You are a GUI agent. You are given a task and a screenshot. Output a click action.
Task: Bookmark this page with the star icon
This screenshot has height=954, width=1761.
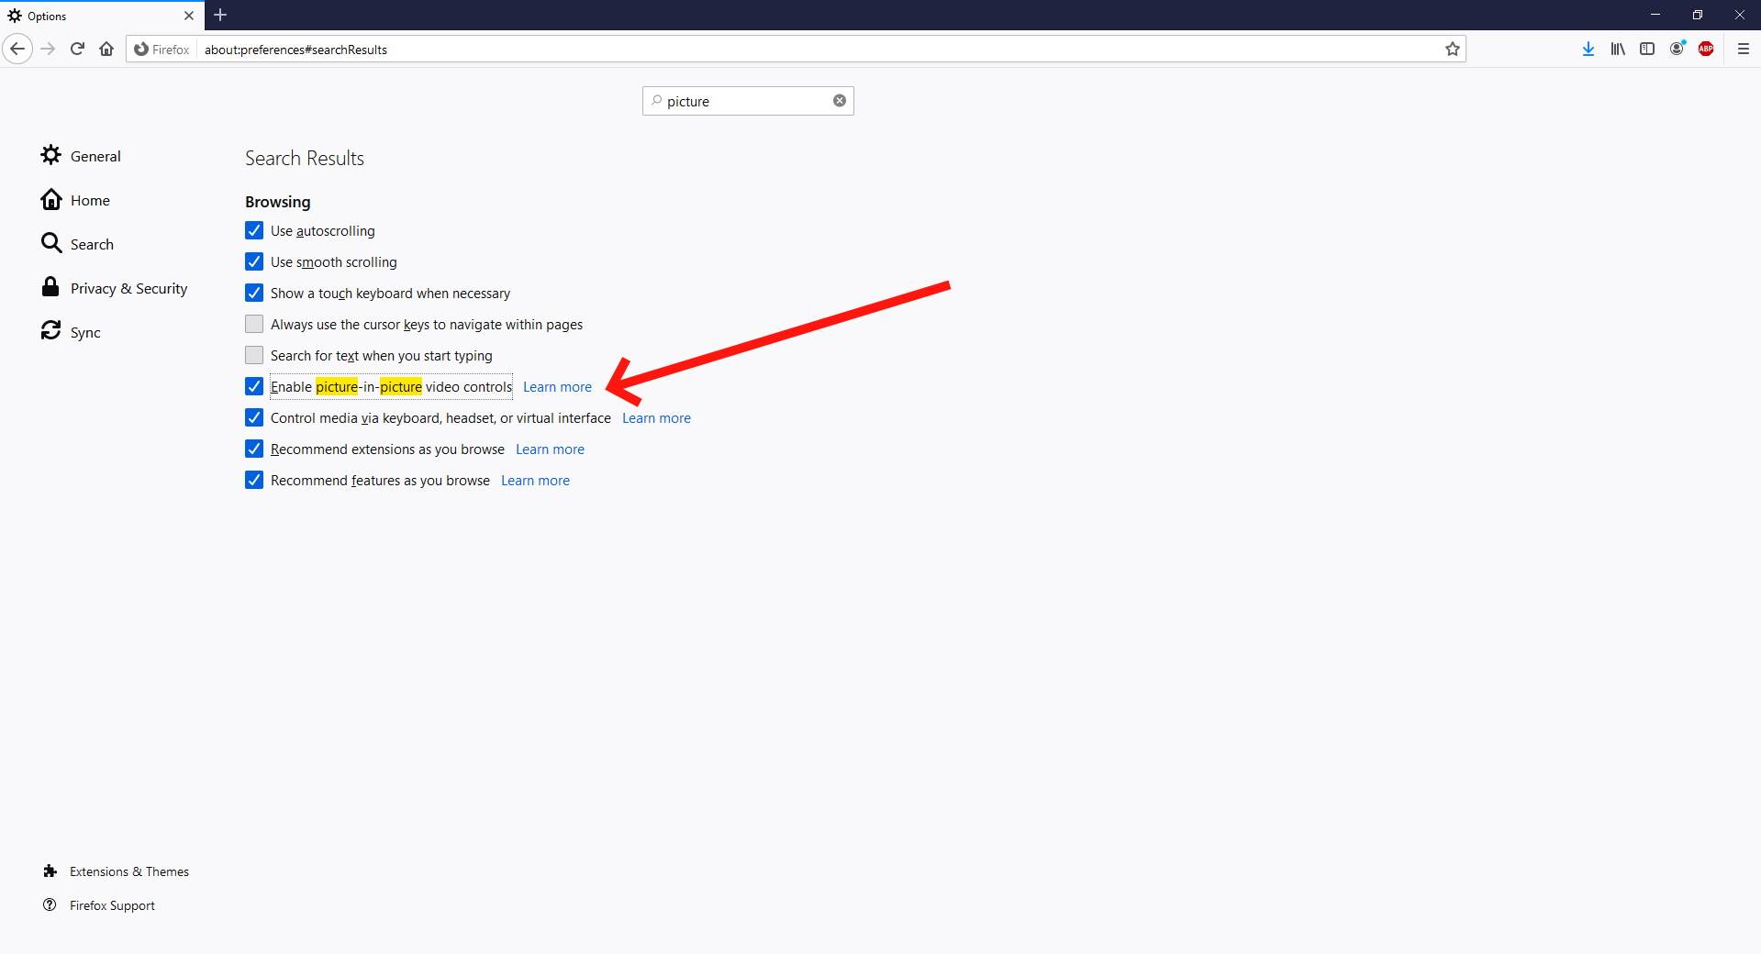1453,49
